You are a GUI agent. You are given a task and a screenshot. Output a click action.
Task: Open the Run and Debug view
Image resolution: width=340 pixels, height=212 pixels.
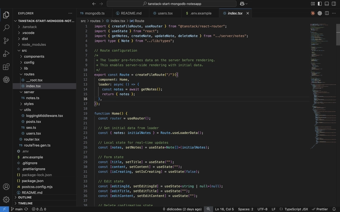tap(6, 54)
